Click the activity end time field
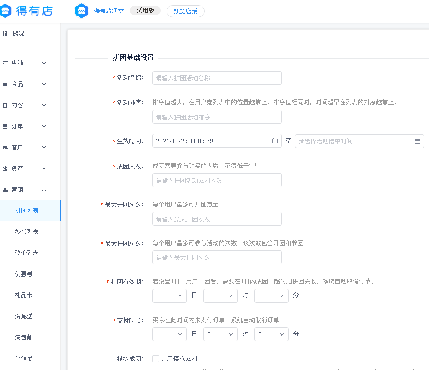 click(360, 141)
